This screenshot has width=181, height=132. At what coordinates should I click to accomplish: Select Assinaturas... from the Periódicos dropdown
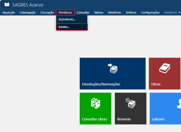(x=67, y=19)
